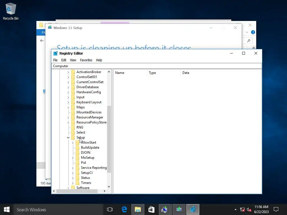Open the Windows Start button
The width and height of the screenshot is (287, 215).
tap(7, 209)
